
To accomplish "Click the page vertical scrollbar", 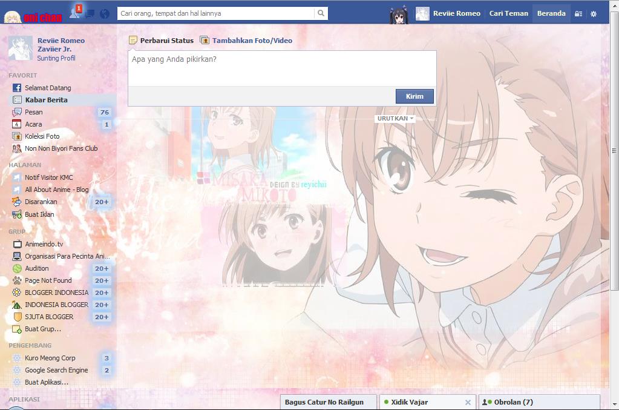I will click(614, 150).
